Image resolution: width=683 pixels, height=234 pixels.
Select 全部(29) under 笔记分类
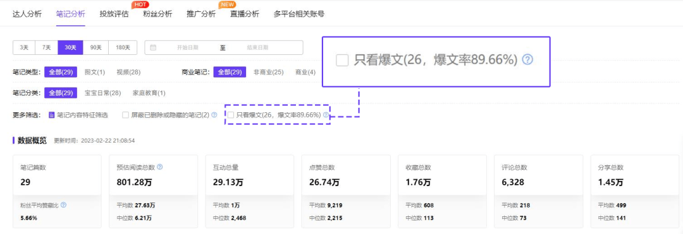pyautogui.click(x=61, y=93)
